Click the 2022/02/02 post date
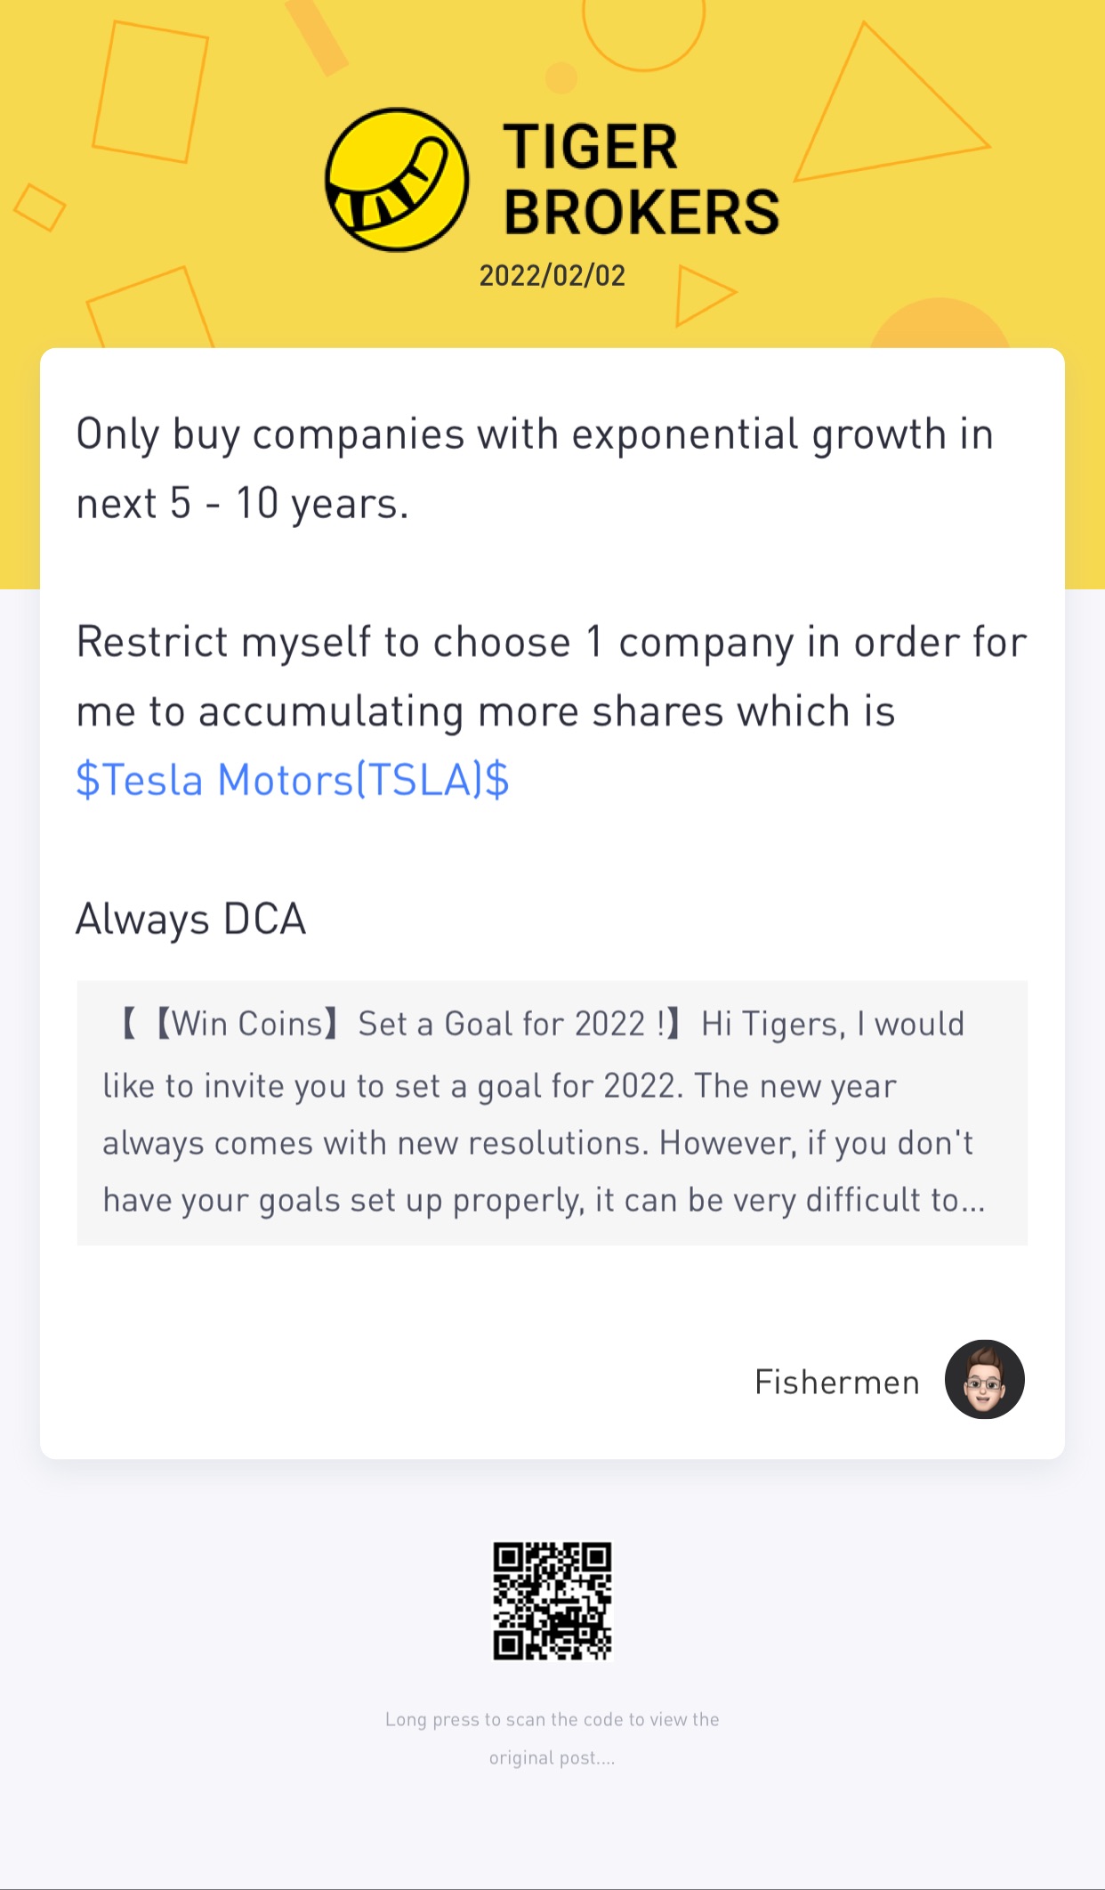The width and height of the screenshot is (1105, 1890). tap(552, 276)
